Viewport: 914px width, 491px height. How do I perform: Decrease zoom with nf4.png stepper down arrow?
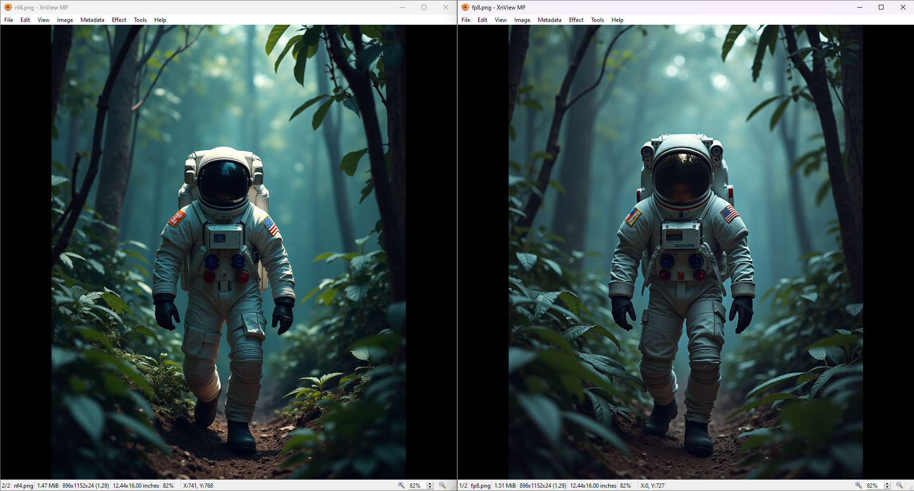point(430,487)
